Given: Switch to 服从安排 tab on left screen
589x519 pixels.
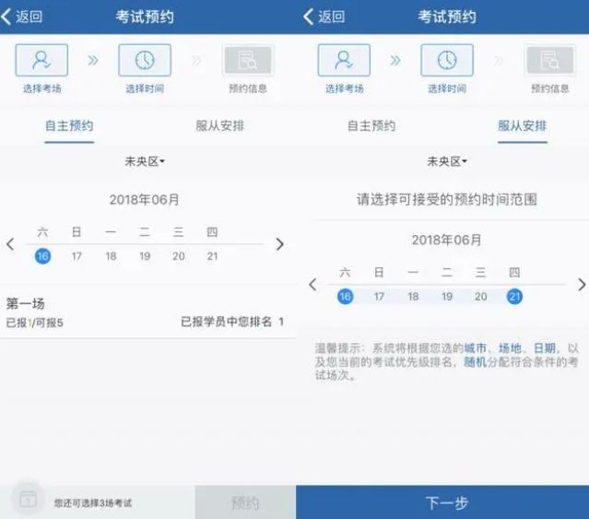Looking at the screenshot, I should [x=220, y=125].
